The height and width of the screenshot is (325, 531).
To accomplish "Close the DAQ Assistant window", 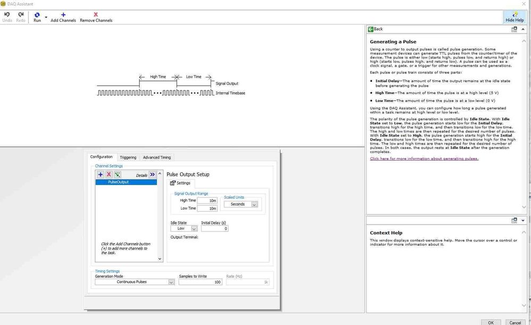I will click(524, 4).
